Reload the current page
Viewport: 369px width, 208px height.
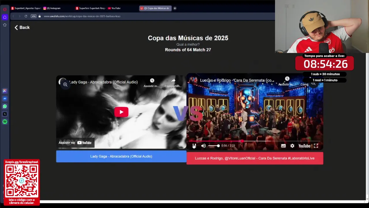[x=26, y=16]
